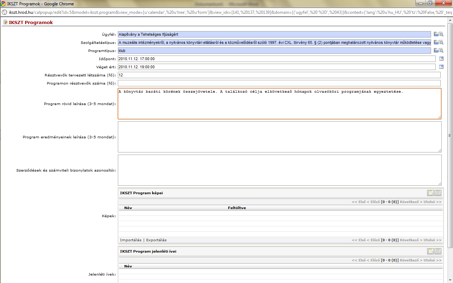This screenshot has width=453, height=283.
Task: Search Szolgáltatástípus with the magnifier icon
Action: pyautogui.click(x=441, y=42)
